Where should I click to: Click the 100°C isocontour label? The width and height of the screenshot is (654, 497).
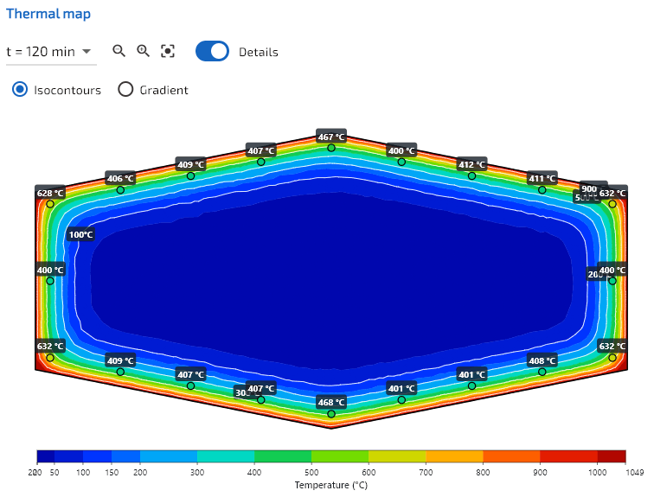tap(80, 234)
